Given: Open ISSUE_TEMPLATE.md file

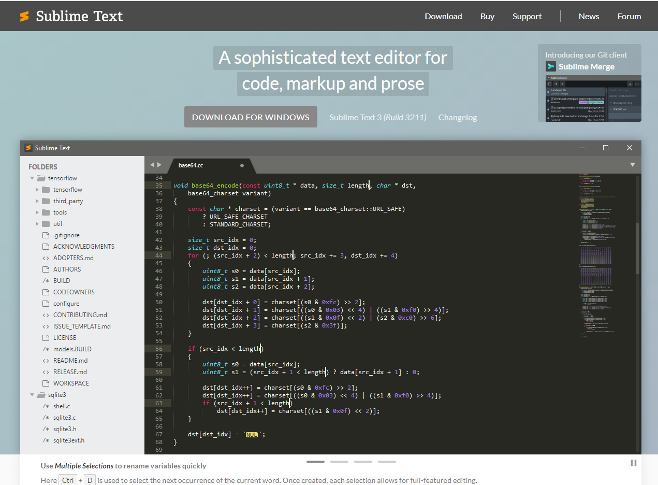Looking at the screenshot, I should (82, 326).
